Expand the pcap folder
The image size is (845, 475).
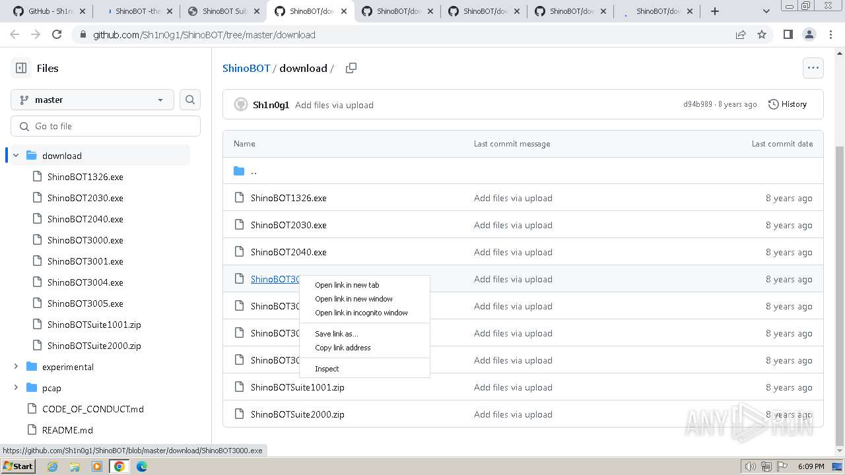pyautogui.click(x=16, y=388)
